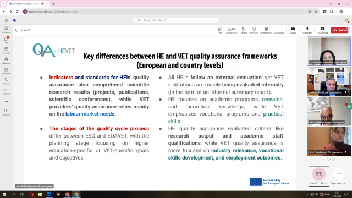The image size is (352, 198).
Task: Click the meeting shield info icon
Action: pos(16,30)
